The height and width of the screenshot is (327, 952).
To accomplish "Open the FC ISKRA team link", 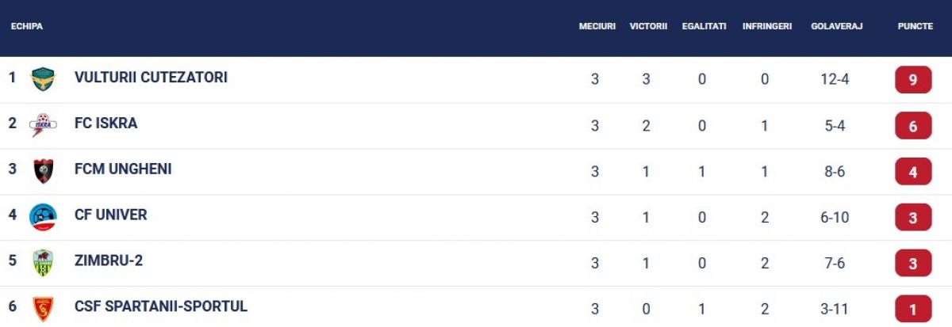I will [106, 124].
